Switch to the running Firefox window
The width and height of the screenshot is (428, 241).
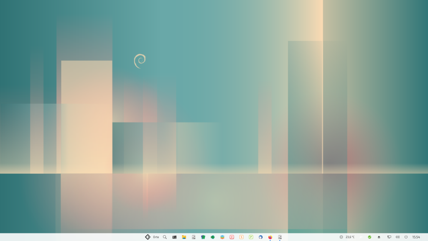(x=270, y=237)
